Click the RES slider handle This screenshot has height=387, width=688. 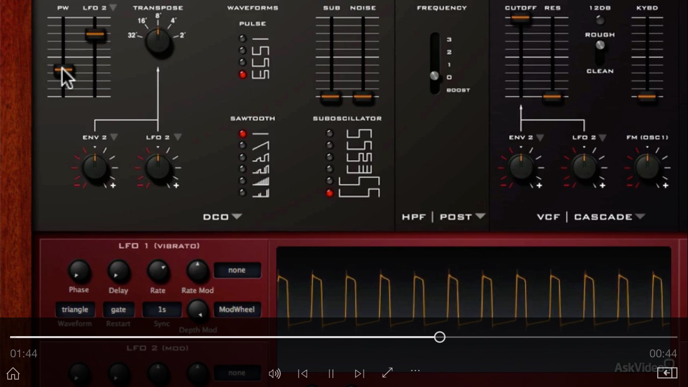click(x=553, y=97)
